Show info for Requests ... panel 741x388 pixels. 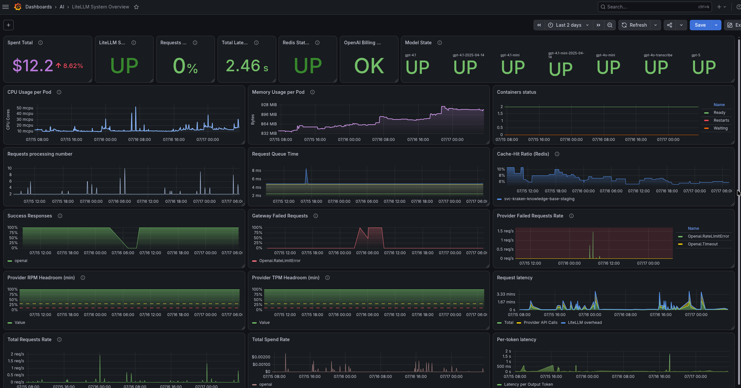coord(195,43)
